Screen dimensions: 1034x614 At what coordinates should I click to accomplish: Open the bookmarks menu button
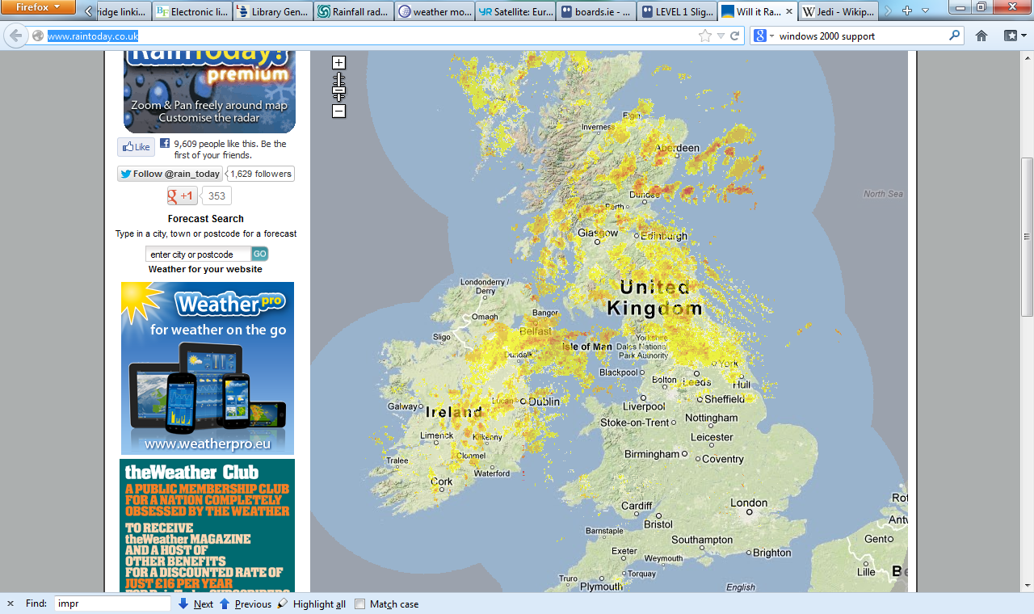[1015, 36]
